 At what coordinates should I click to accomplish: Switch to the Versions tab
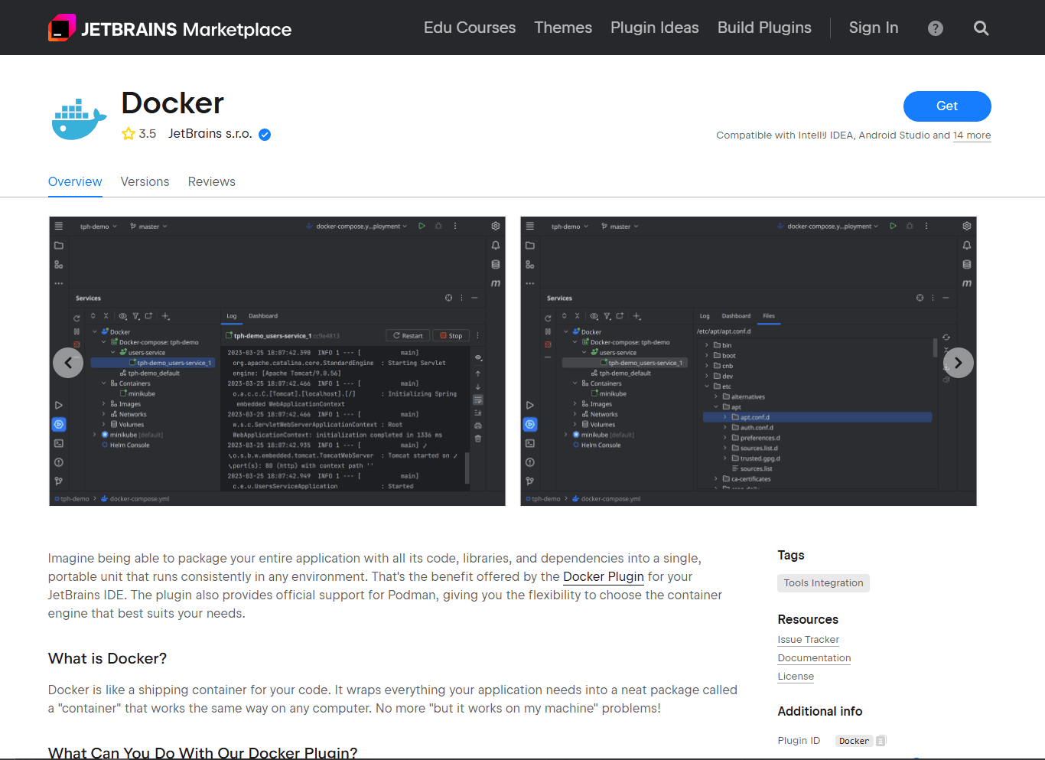point(145,182)
